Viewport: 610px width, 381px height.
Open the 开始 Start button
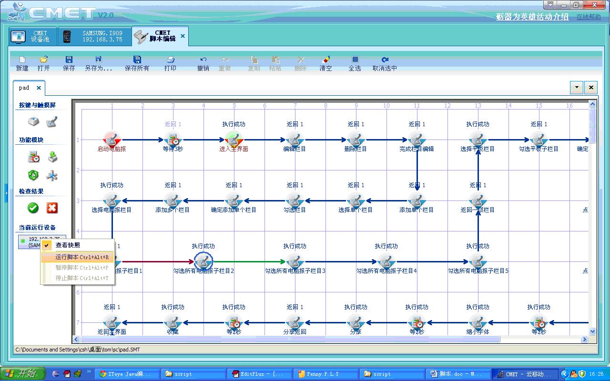coord(22,374)
